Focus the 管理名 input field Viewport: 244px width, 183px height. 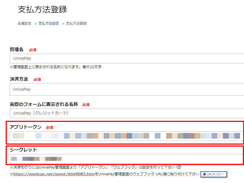(127, 59)
